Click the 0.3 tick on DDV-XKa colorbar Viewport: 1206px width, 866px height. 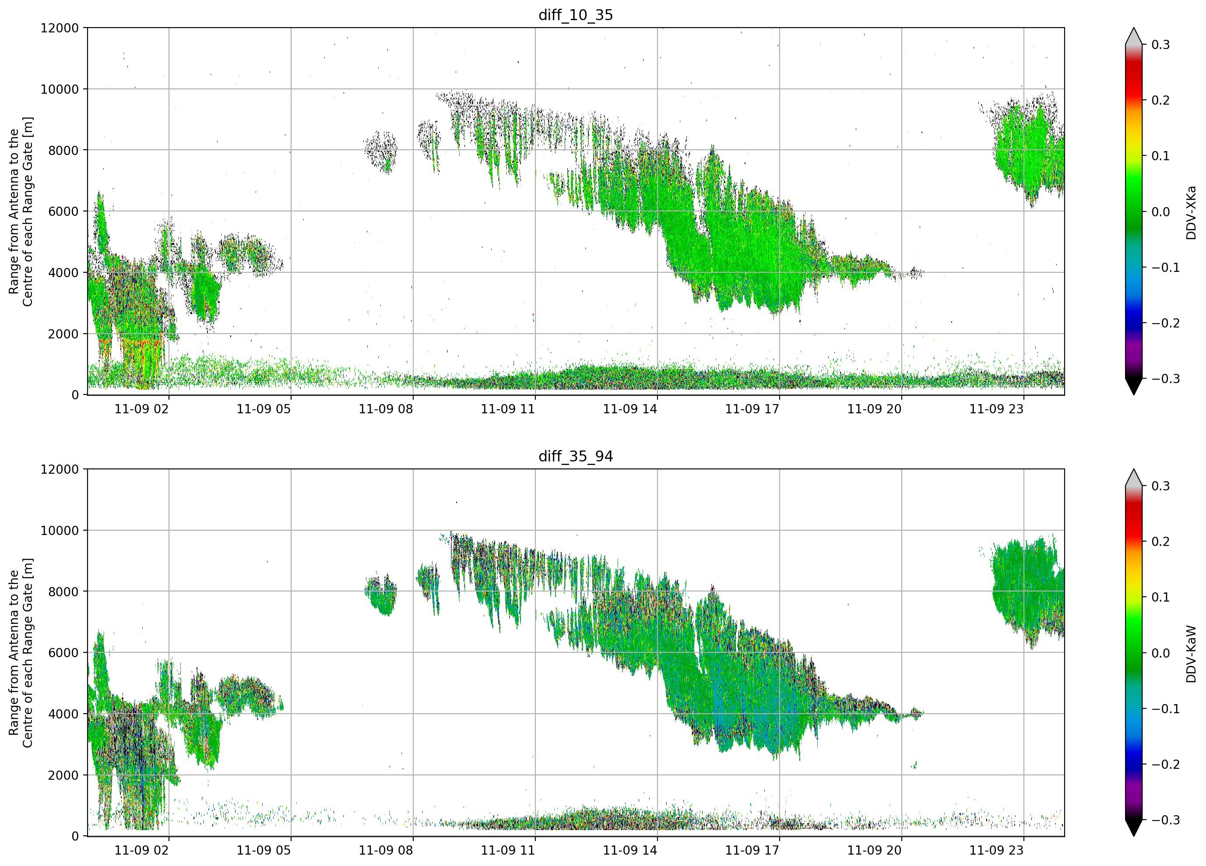(x=1160, y=45)
